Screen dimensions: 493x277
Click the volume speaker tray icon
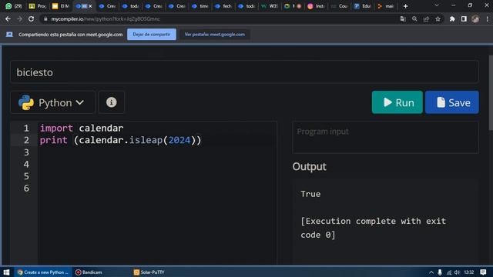(x=457, y=272)
